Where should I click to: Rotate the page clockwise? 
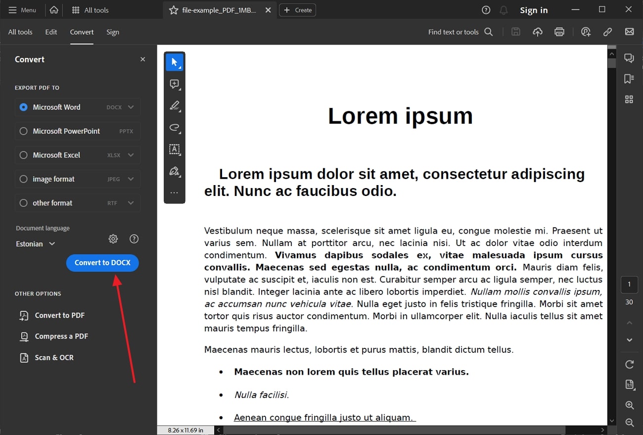629,364
